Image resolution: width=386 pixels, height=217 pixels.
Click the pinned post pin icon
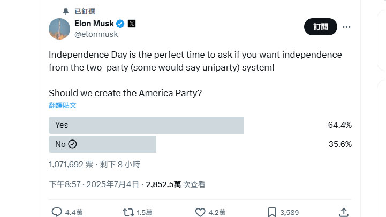tap(66, 11)
